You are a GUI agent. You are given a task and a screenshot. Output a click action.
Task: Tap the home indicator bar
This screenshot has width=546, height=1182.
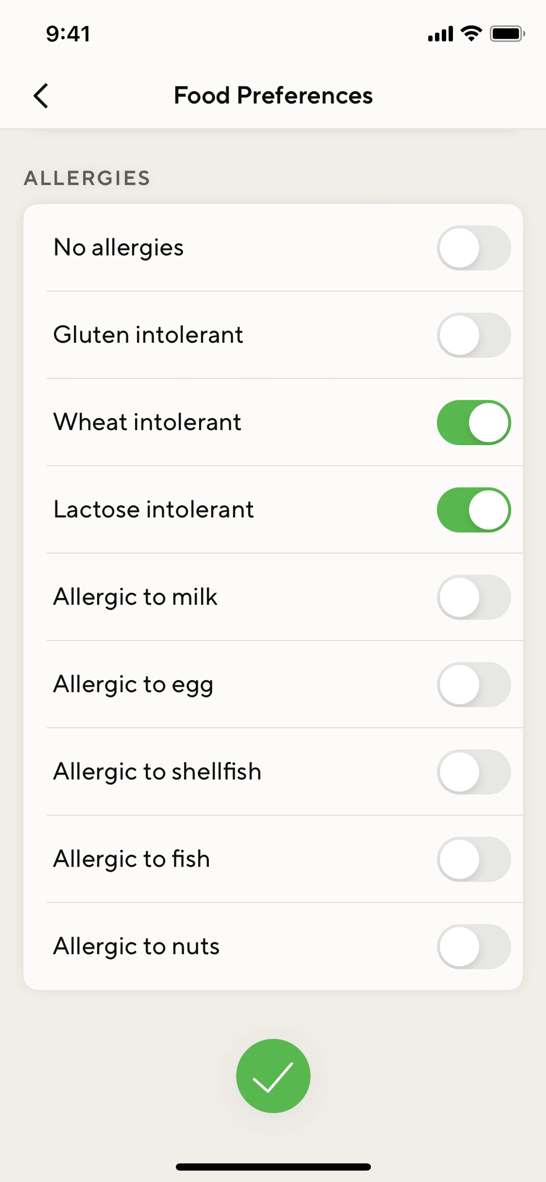pyautogui.click(x=273, y=1166)
